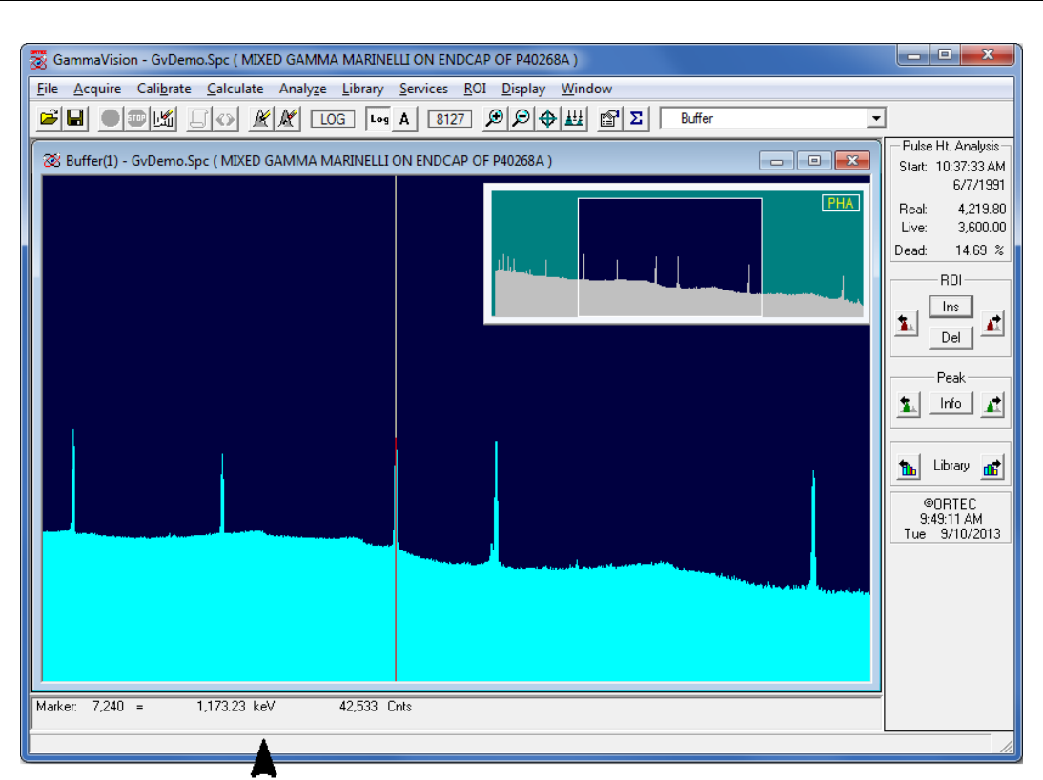The image size is (1043, 780).
Task: Open the Window menu
Action: 586,89
